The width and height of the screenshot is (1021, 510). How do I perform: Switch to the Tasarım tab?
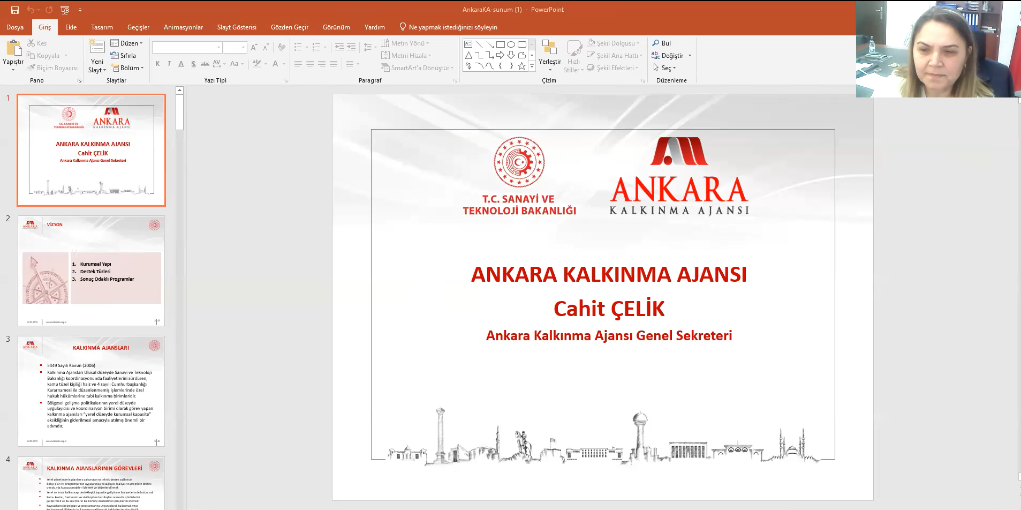[102, 27]
